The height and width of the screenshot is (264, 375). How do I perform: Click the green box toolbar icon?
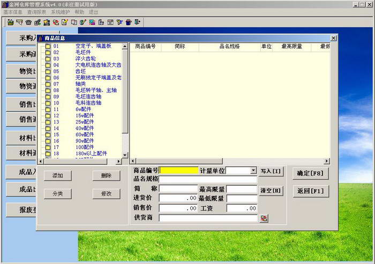coord(10,22)
